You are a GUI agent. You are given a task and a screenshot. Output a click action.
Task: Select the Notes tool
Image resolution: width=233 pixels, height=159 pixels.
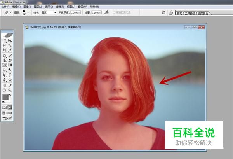[4, 86]
